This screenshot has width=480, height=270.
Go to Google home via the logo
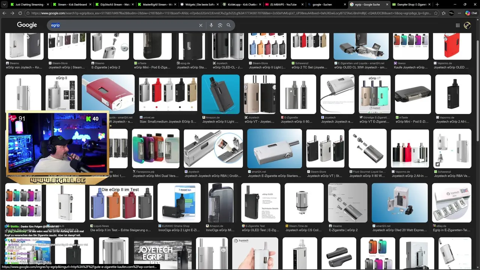click(x=27, y=25)
